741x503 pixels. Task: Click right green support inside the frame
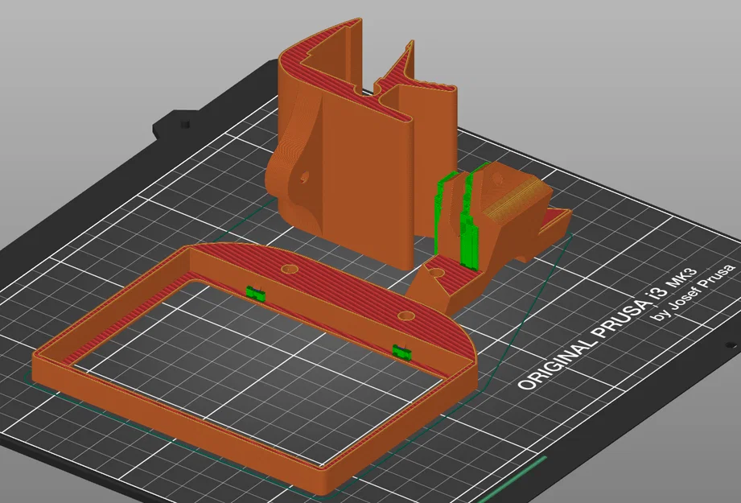[402, 352]
